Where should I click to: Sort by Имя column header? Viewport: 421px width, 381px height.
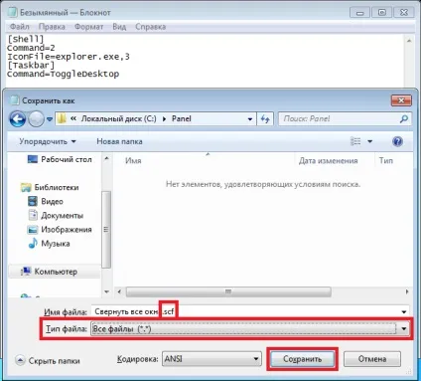(x=133, y=161)
